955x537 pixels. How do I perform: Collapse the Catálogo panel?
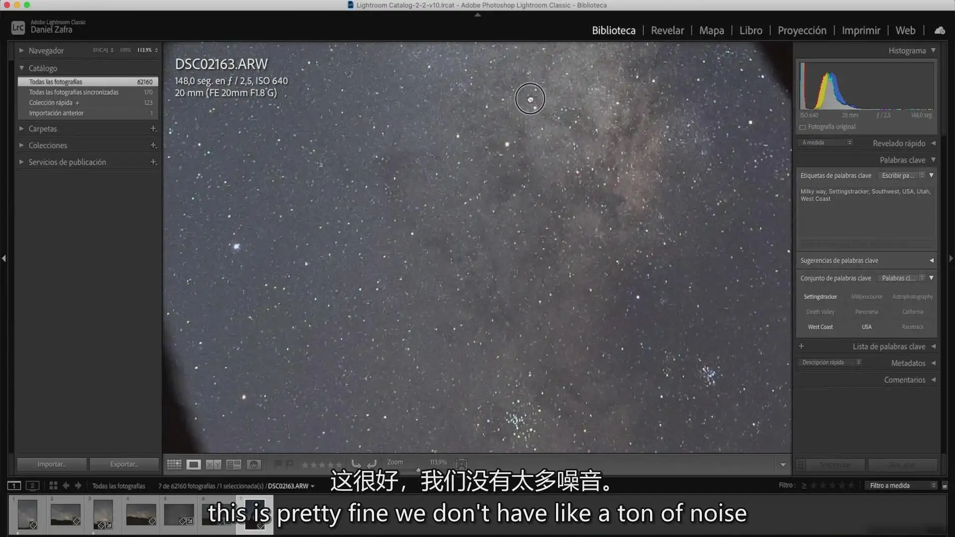tap(21, 68)
